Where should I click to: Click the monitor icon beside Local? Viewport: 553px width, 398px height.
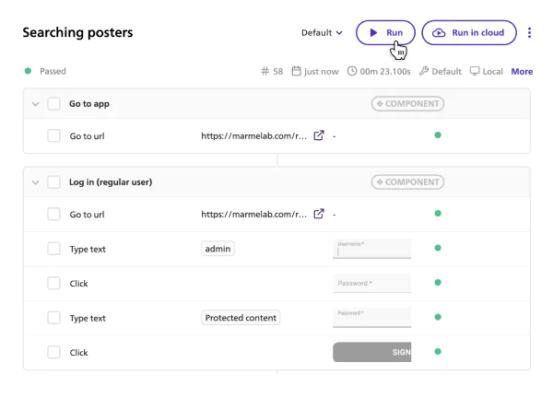coord(475,71)
